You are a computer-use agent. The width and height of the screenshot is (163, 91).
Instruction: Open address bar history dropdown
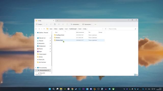(x=103, y=29)
